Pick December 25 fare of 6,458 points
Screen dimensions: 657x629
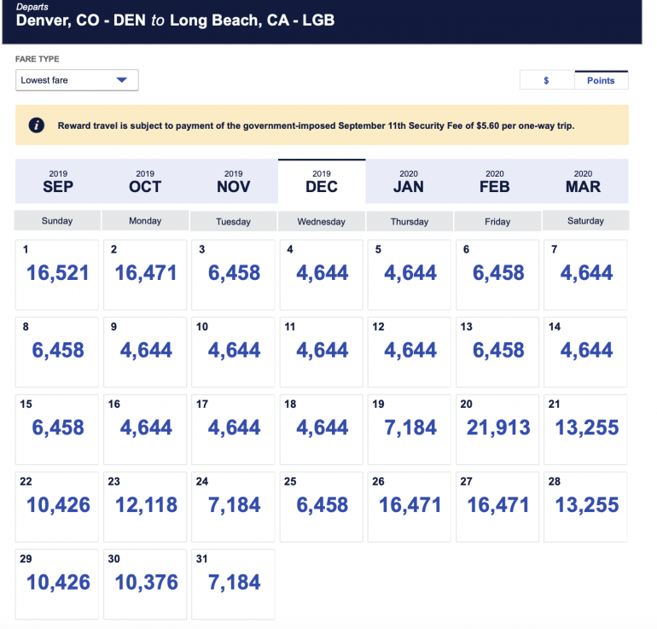click(x=322, y=506)
